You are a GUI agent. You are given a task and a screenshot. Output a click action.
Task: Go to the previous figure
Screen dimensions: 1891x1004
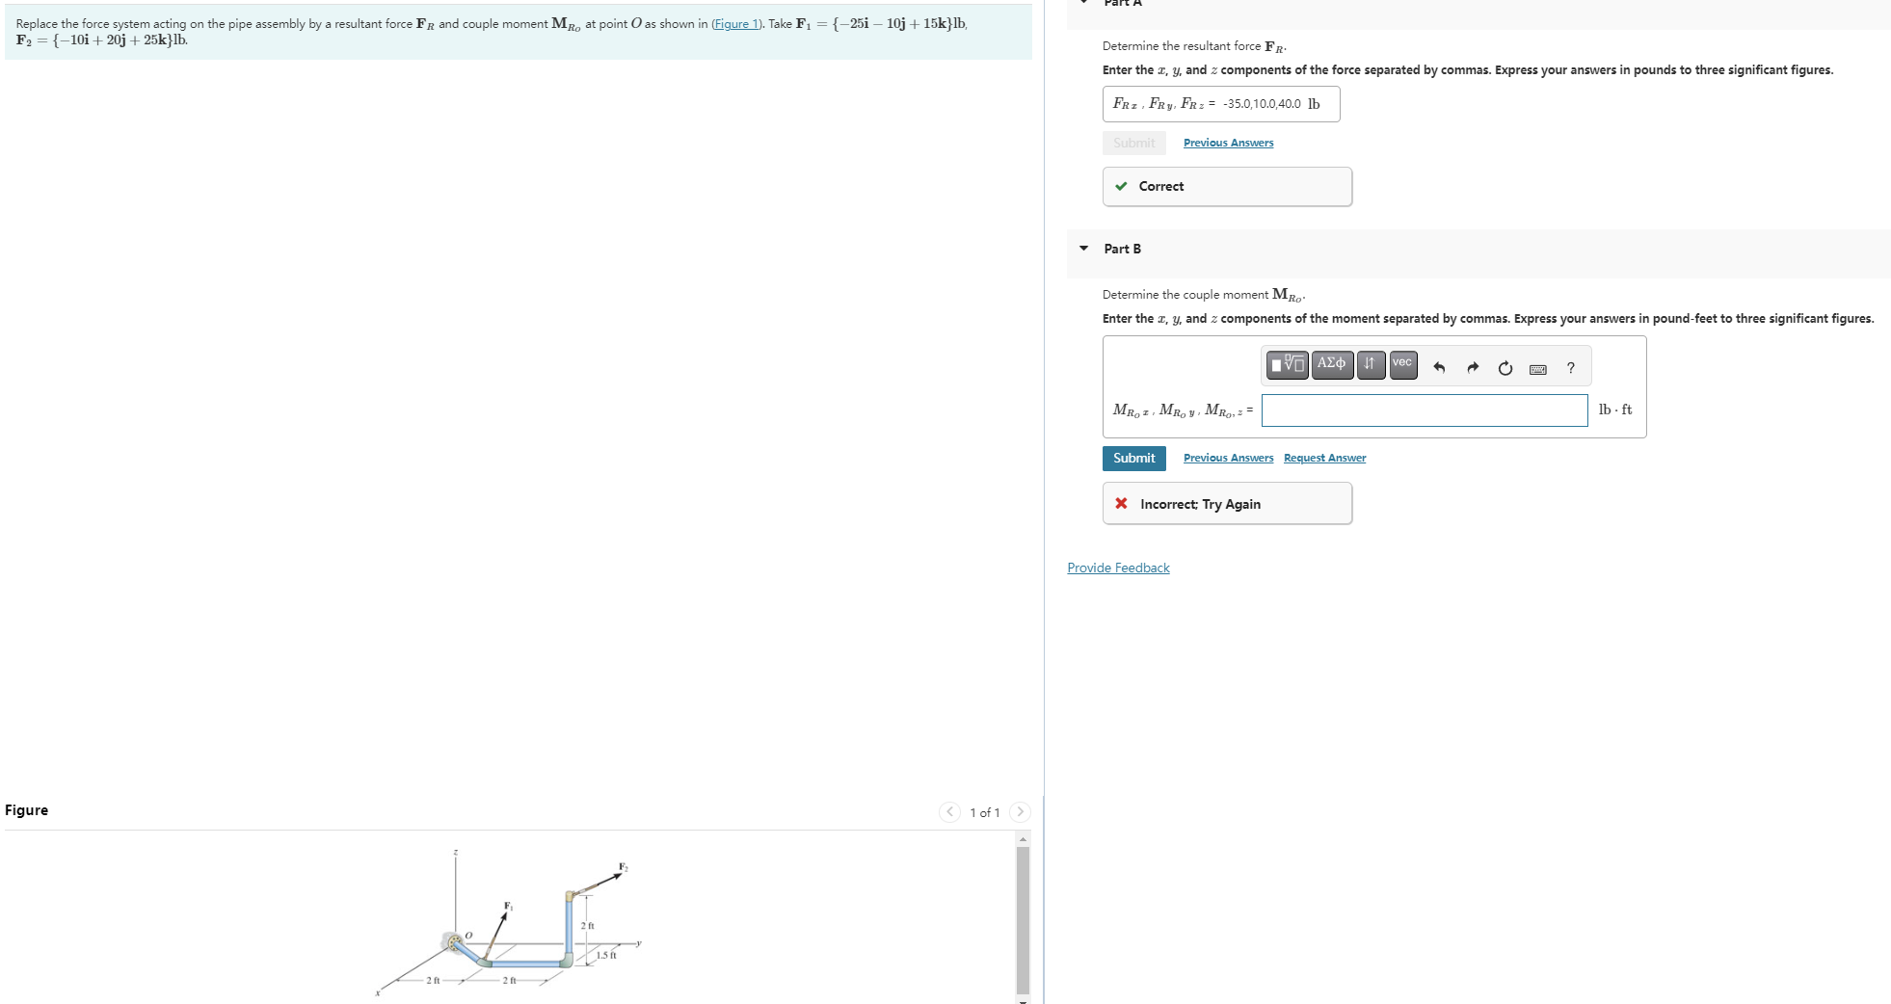[950, 812]
